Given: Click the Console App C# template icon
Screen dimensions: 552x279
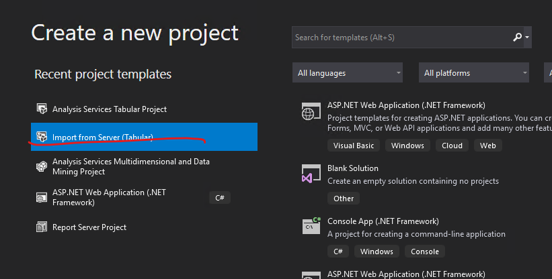Looking at the screenshot, I should (311, 226).
